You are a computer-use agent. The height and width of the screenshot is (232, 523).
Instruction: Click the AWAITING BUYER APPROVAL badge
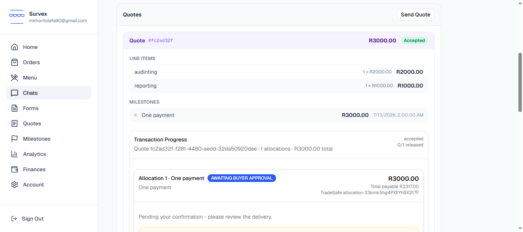point(242,178)
